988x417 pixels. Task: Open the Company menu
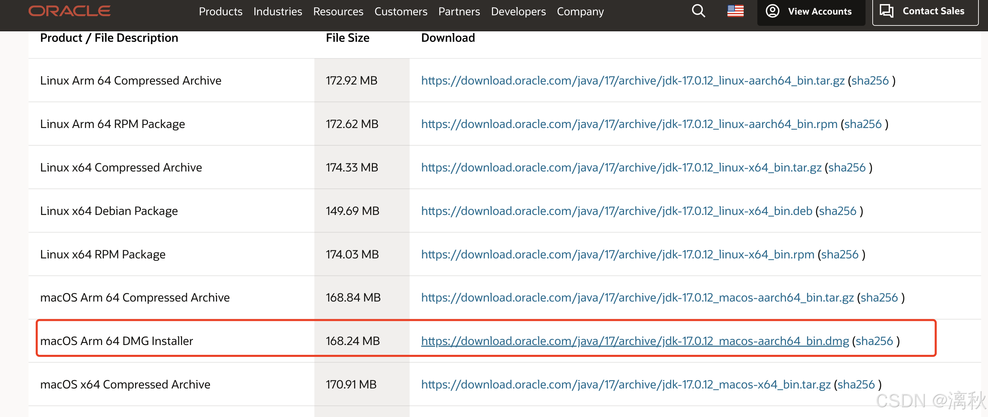point(580,12)
